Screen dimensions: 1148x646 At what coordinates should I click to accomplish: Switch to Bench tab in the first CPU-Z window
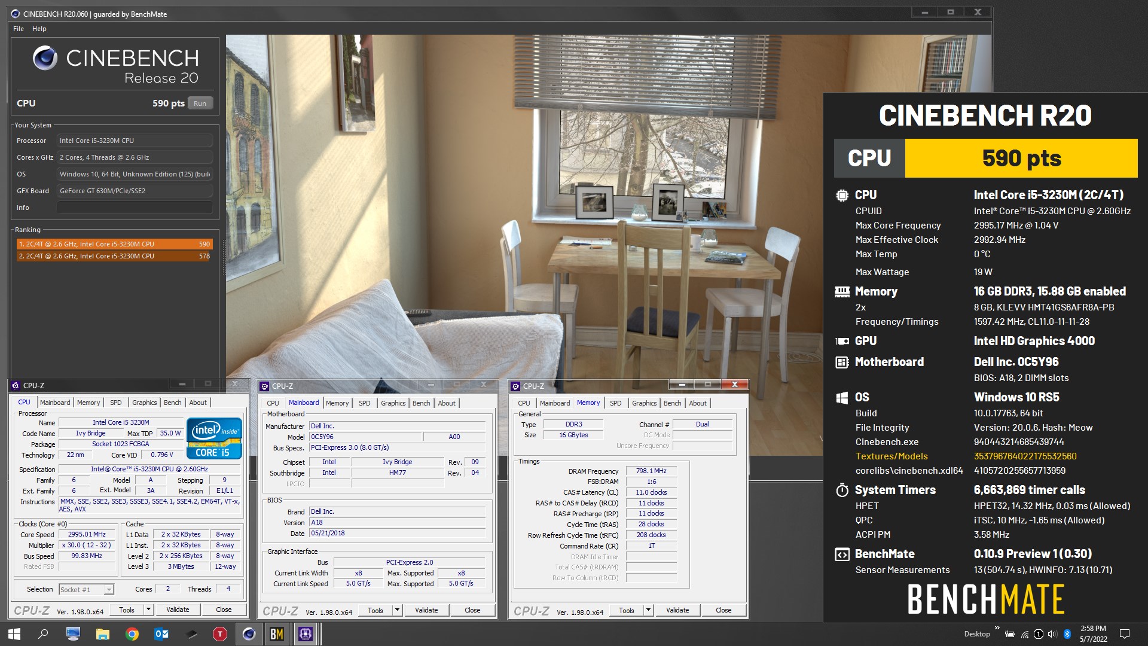click(173, 403)
